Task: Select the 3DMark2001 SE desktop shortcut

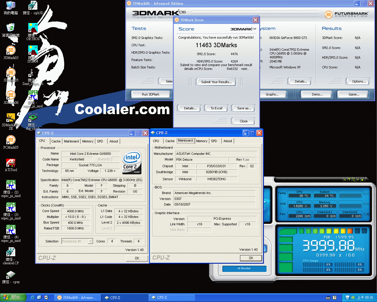Action: coord(11,122)
